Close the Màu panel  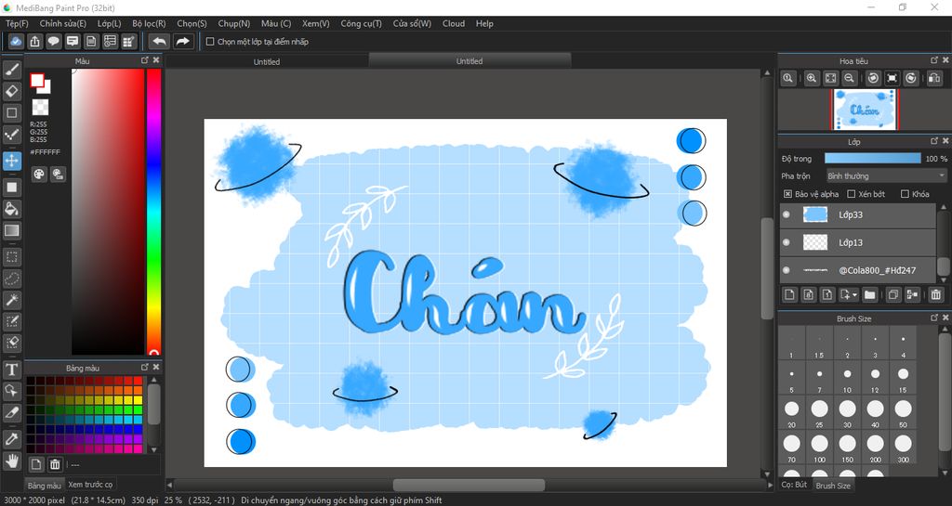(156, 60)
